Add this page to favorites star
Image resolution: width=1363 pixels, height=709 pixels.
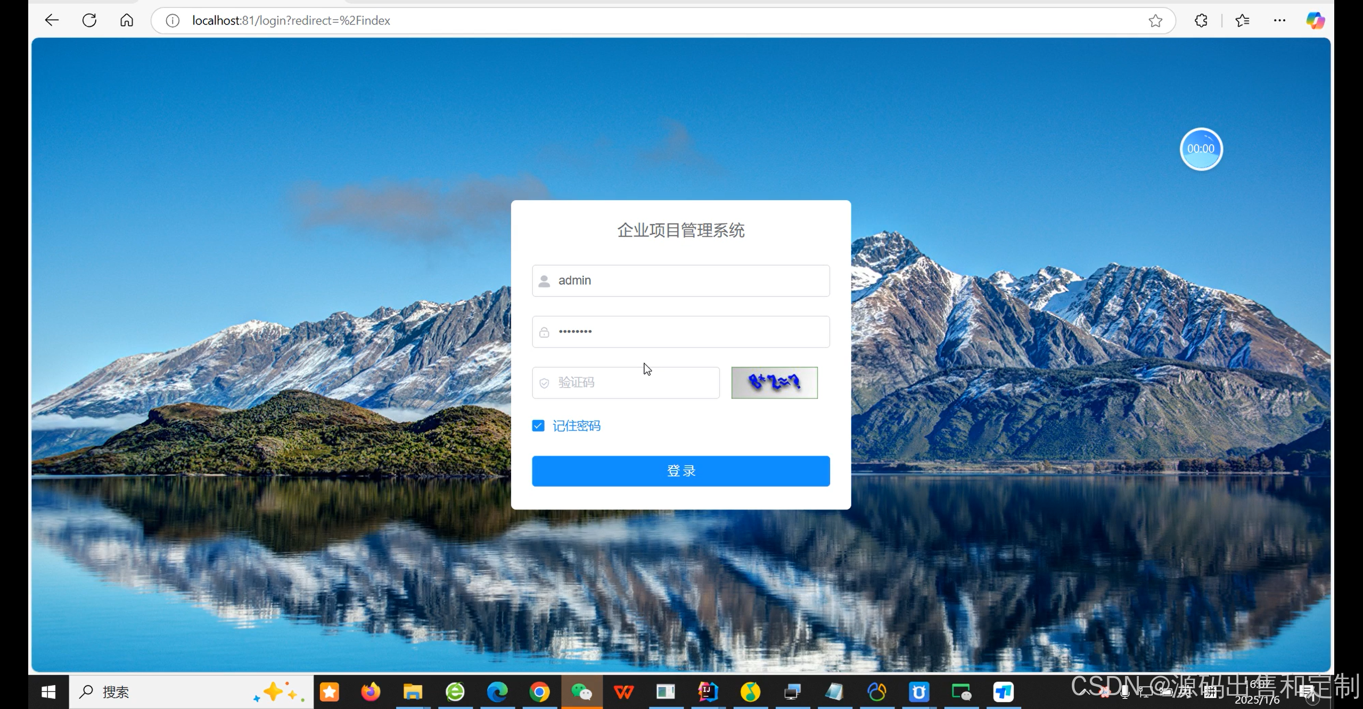pyautogui.click(x=1155, y=21)
